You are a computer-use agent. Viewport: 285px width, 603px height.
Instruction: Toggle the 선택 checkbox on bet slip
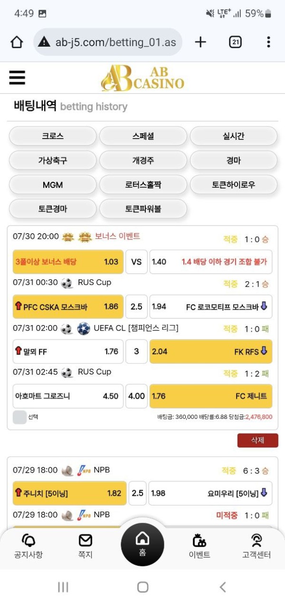pos(20,417)
